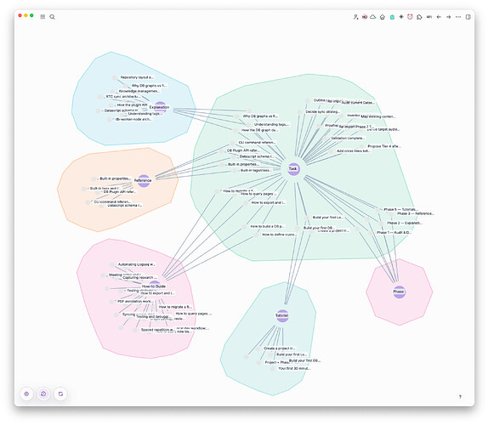
Task: Select the Explanation hub node
Action: click(160, 107)
